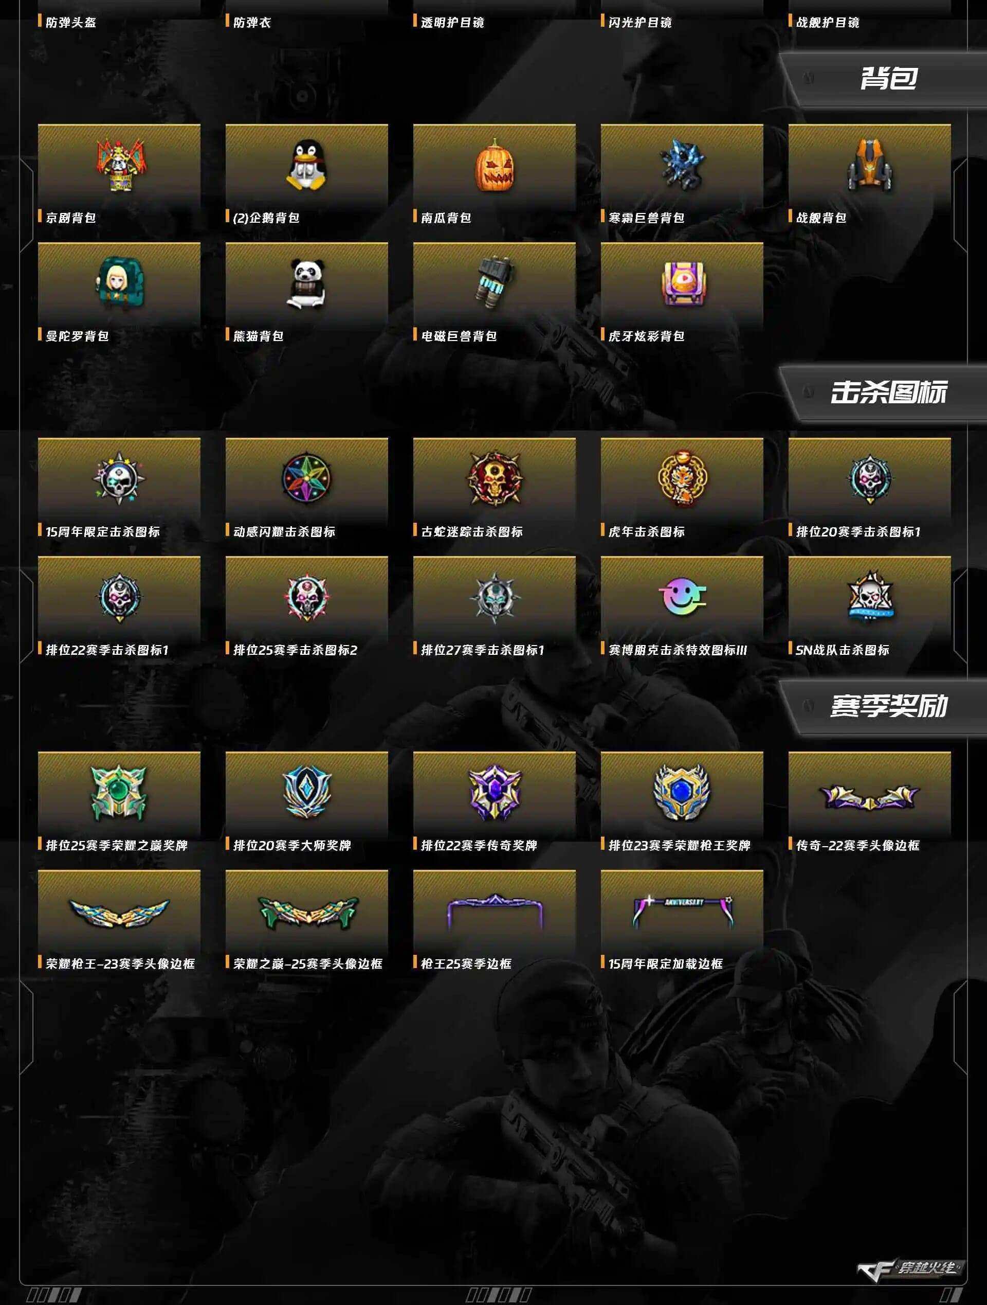Select the panda 熊猫背包 icon
Viewport: 987px width, 1305px height.
[306, 284]
